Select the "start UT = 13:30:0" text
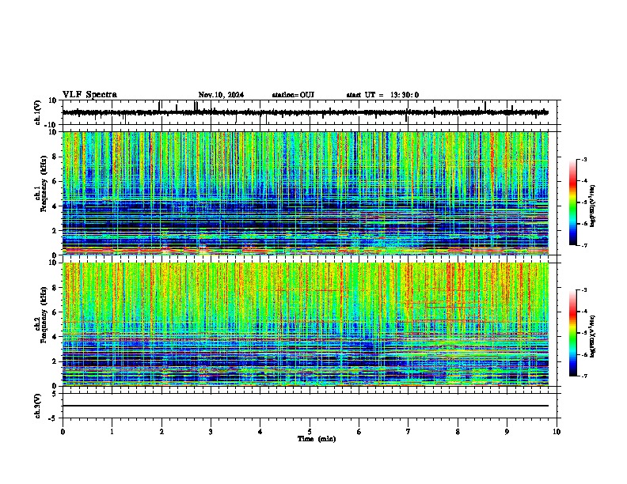The width and height of the screenshot is (627, 484). tap(382, 95)
